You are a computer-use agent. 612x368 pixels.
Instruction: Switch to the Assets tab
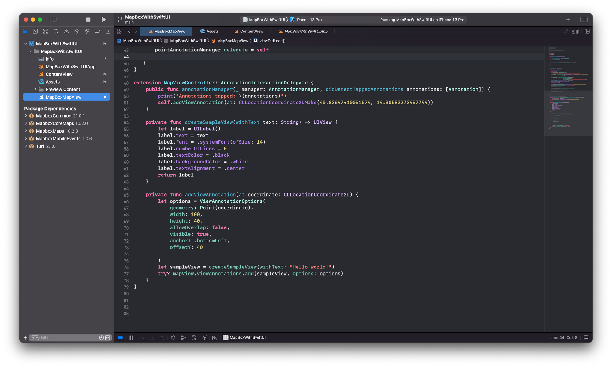coord(212,31)
